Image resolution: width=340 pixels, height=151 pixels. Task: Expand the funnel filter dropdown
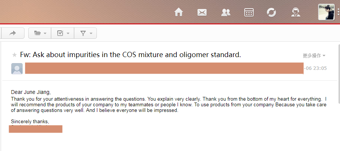pos(86,33)
